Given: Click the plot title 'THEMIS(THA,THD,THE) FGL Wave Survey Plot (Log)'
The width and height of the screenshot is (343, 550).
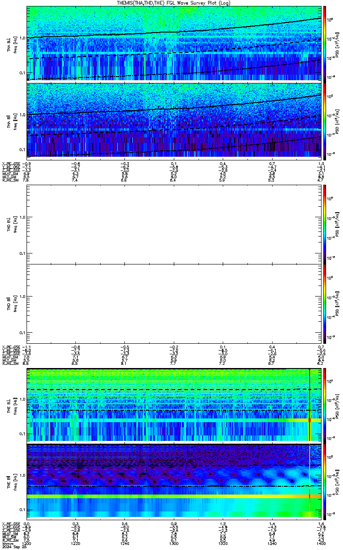Looking at the screenshot, I should (173, 3).
